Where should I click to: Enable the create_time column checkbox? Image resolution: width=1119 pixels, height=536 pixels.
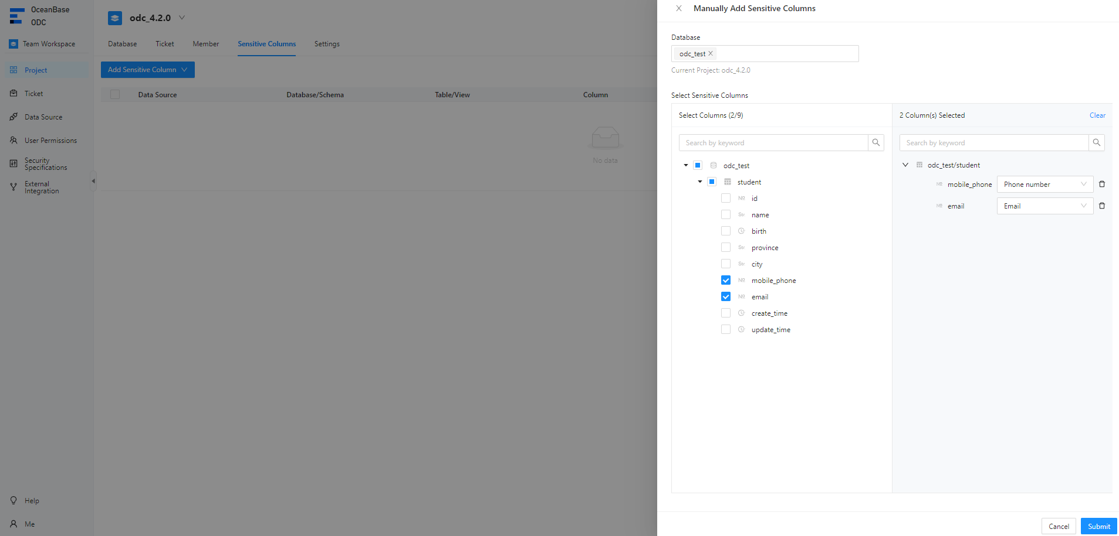tap(726, 313)
